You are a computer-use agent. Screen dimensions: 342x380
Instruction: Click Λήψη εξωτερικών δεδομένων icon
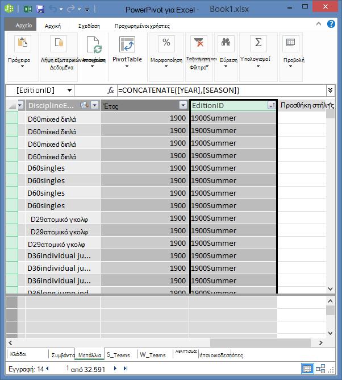[59, 44]
